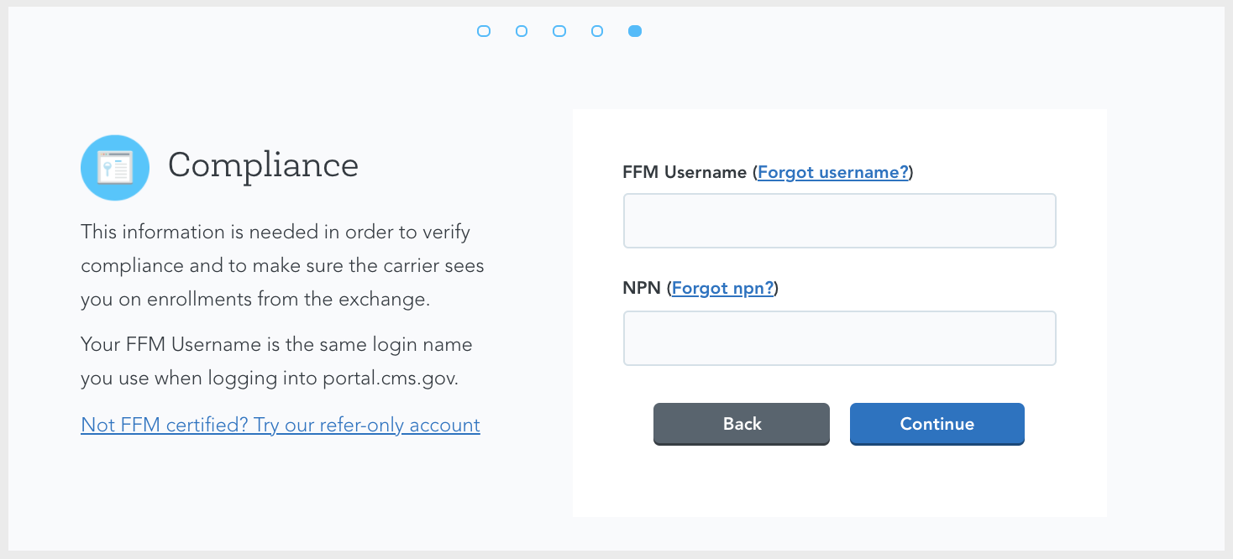Click inside the NPN input field
The width and height of the screenshot is (1233, 559).
[839, 337]
